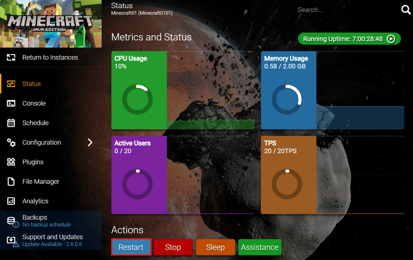Viewport: 413px width, 260px height.
Task: Select the Configuration gears icon
Action: tap(12, 142)
